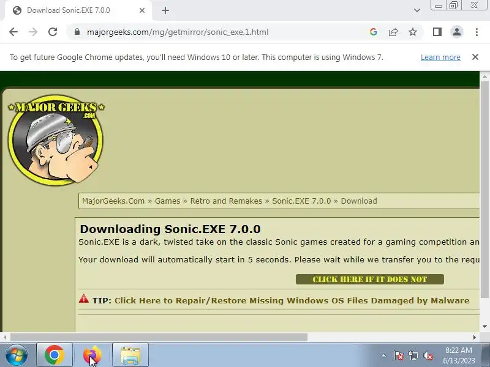The width and height of the screenshot is (490, 367).
Task: Click the MajorGeeks logo image
Action: point(56,141)
